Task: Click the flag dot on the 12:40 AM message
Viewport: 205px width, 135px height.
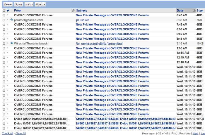Action: point(8,62)
